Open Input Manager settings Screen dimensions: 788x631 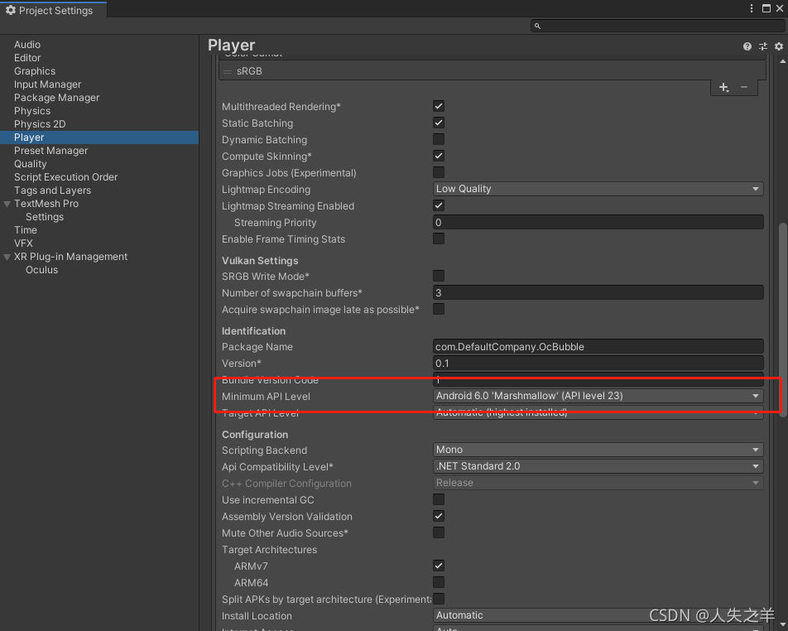pyautogui.click(x=48, y=84)
